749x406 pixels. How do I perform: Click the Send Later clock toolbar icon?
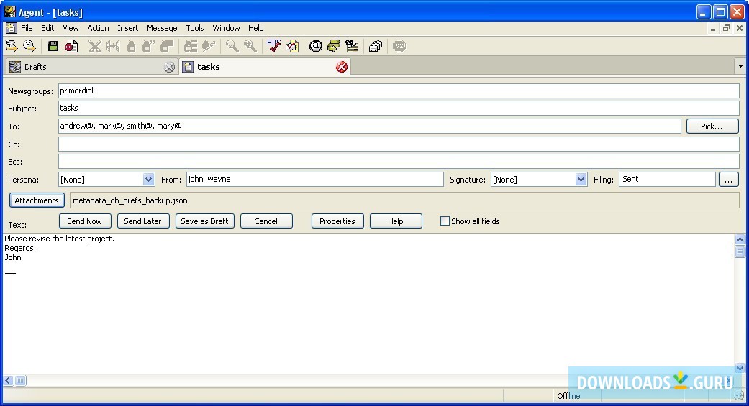29,46
